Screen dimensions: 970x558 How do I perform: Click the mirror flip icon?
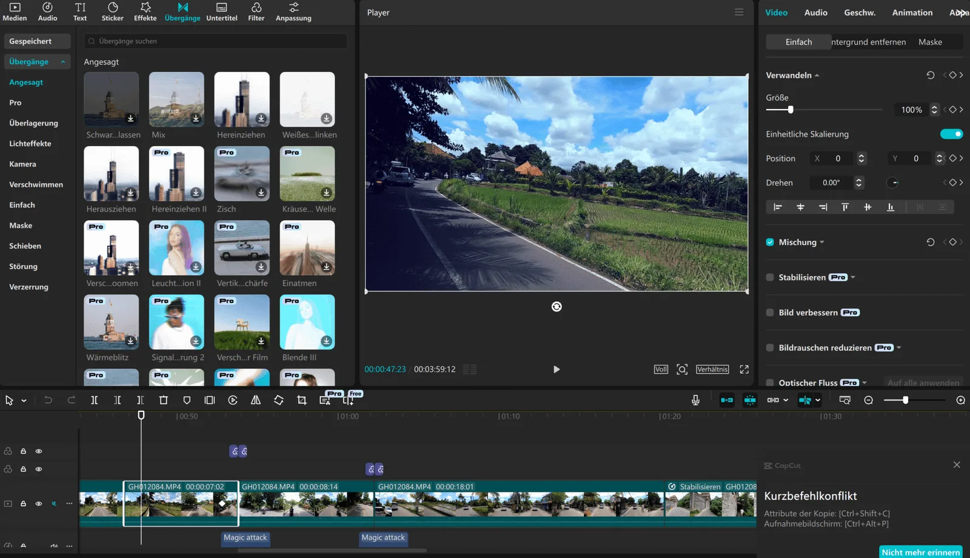pos(256,400)
